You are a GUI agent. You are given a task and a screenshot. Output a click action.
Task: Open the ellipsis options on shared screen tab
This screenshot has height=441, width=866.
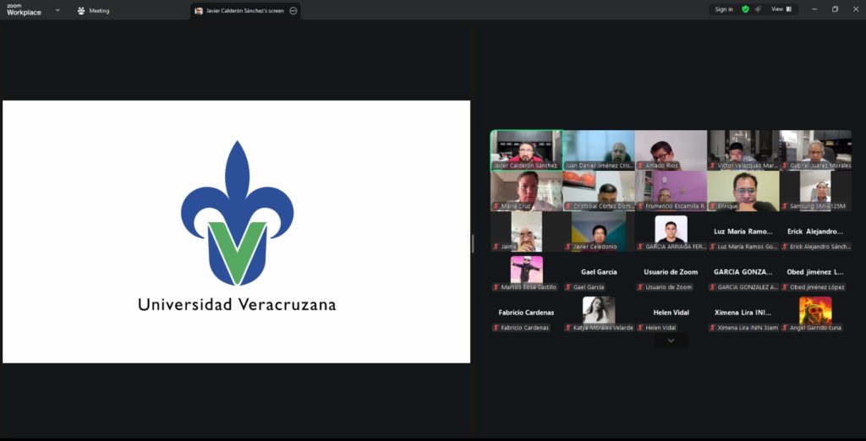tap(293, 11)
